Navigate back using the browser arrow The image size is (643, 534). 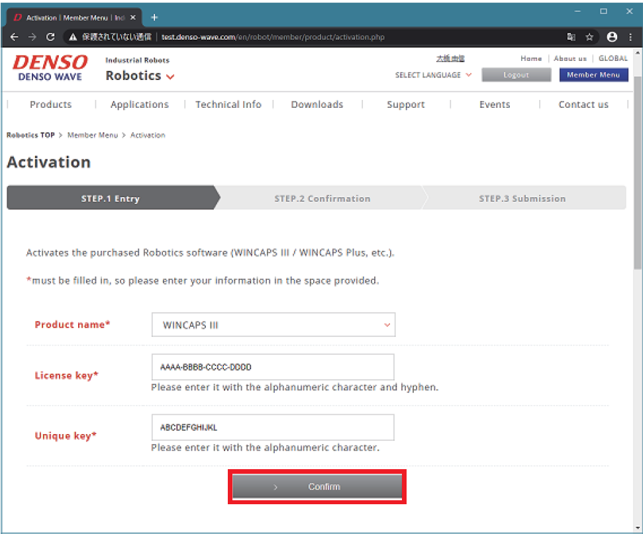coord(14,37)
